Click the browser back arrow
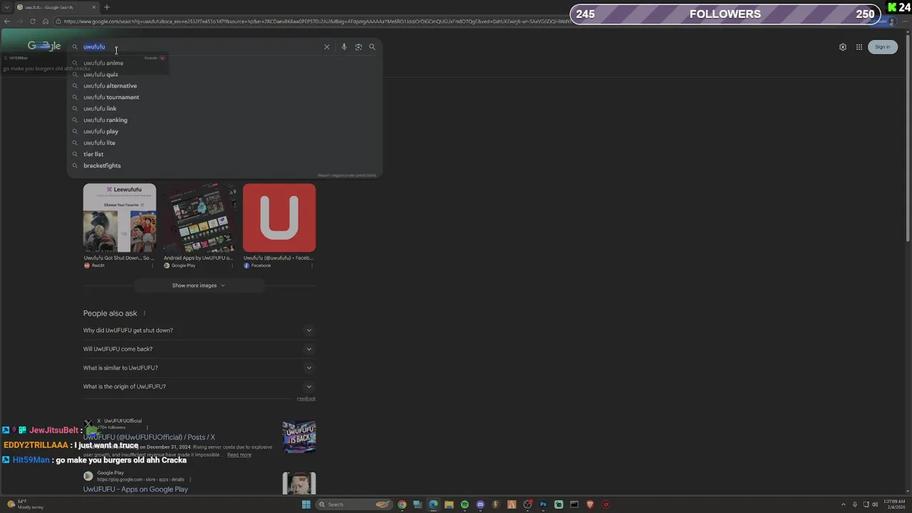 [7, 21]
